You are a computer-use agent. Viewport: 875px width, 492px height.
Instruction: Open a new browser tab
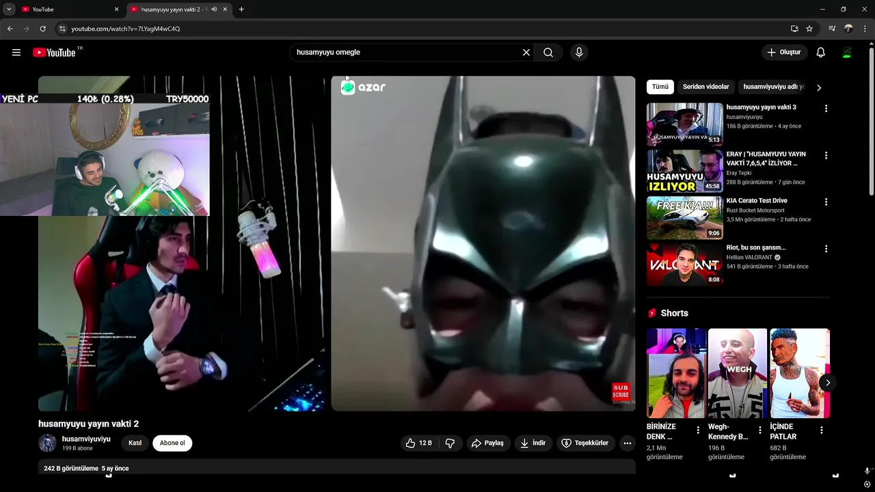pyautogui.click(x=241, y=10)
